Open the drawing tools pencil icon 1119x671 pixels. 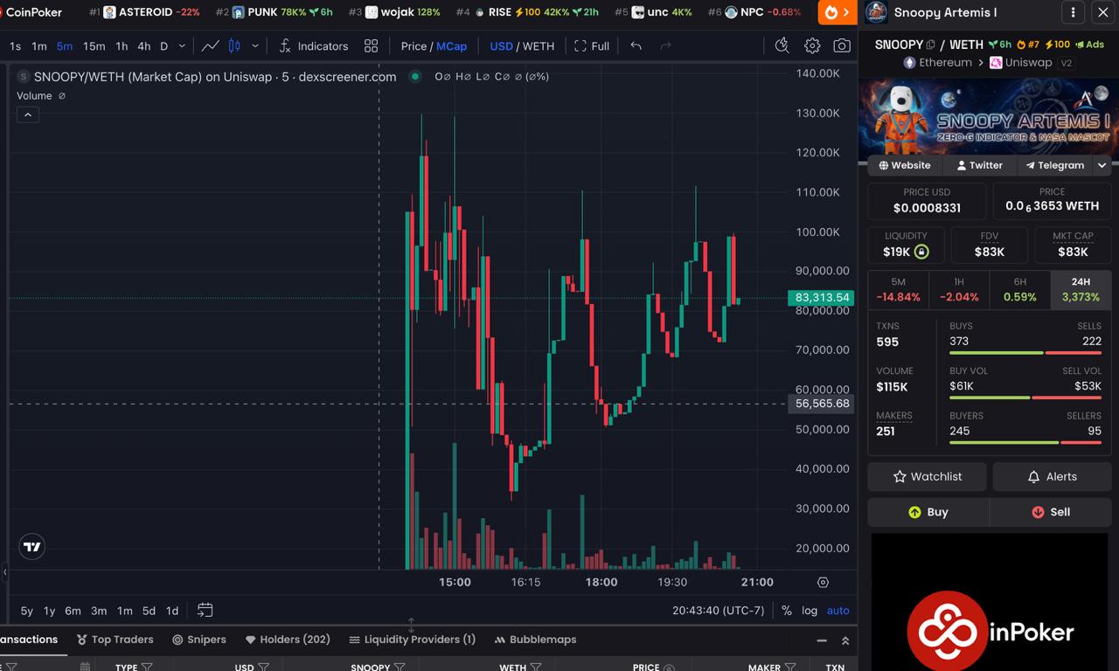coord(782,46)
